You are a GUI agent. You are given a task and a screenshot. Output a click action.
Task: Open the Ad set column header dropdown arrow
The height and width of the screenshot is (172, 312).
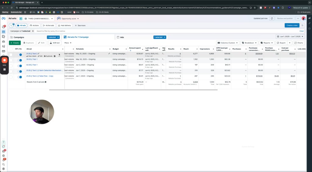[63, 49]
